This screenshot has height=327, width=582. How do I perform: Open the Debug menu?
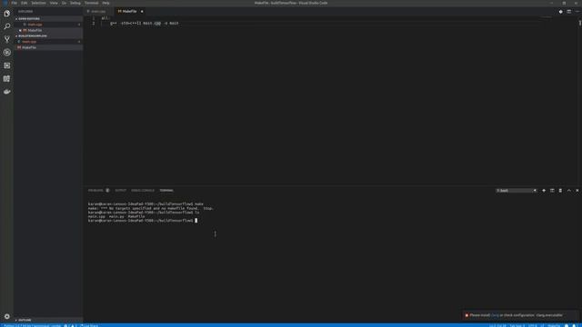[75, 3]
